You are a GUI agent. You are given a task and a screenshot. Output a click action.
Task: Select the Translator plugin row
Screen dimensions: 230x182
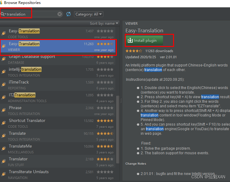(57, 162)
